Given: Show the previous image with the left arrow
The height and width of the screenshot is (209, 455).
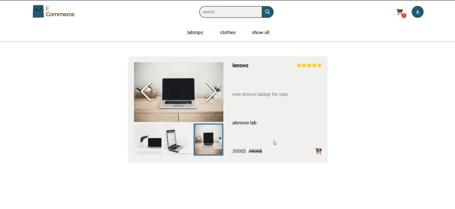Looking at the screenshot, I should [x=146, y=92].
